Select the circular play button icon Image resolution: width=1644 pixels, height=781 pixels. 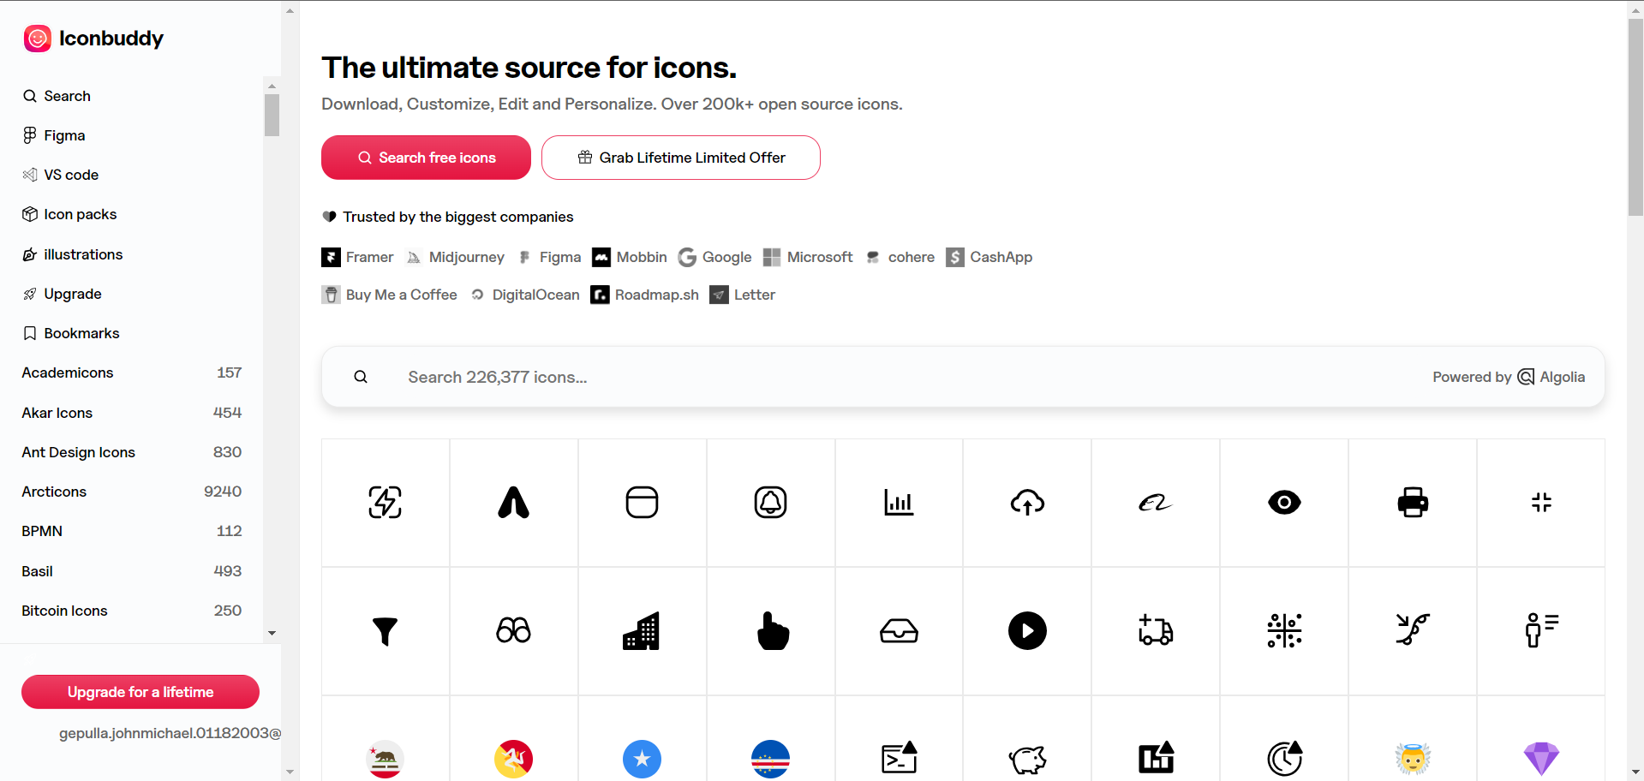coord(1027,631)
